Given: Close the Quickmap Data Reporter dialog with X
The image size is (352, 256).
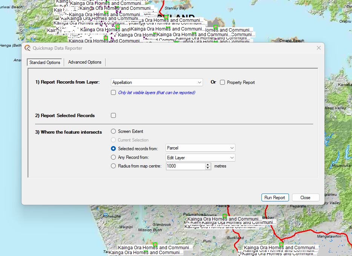Looking at the screenshot, I should pos(319,48).
